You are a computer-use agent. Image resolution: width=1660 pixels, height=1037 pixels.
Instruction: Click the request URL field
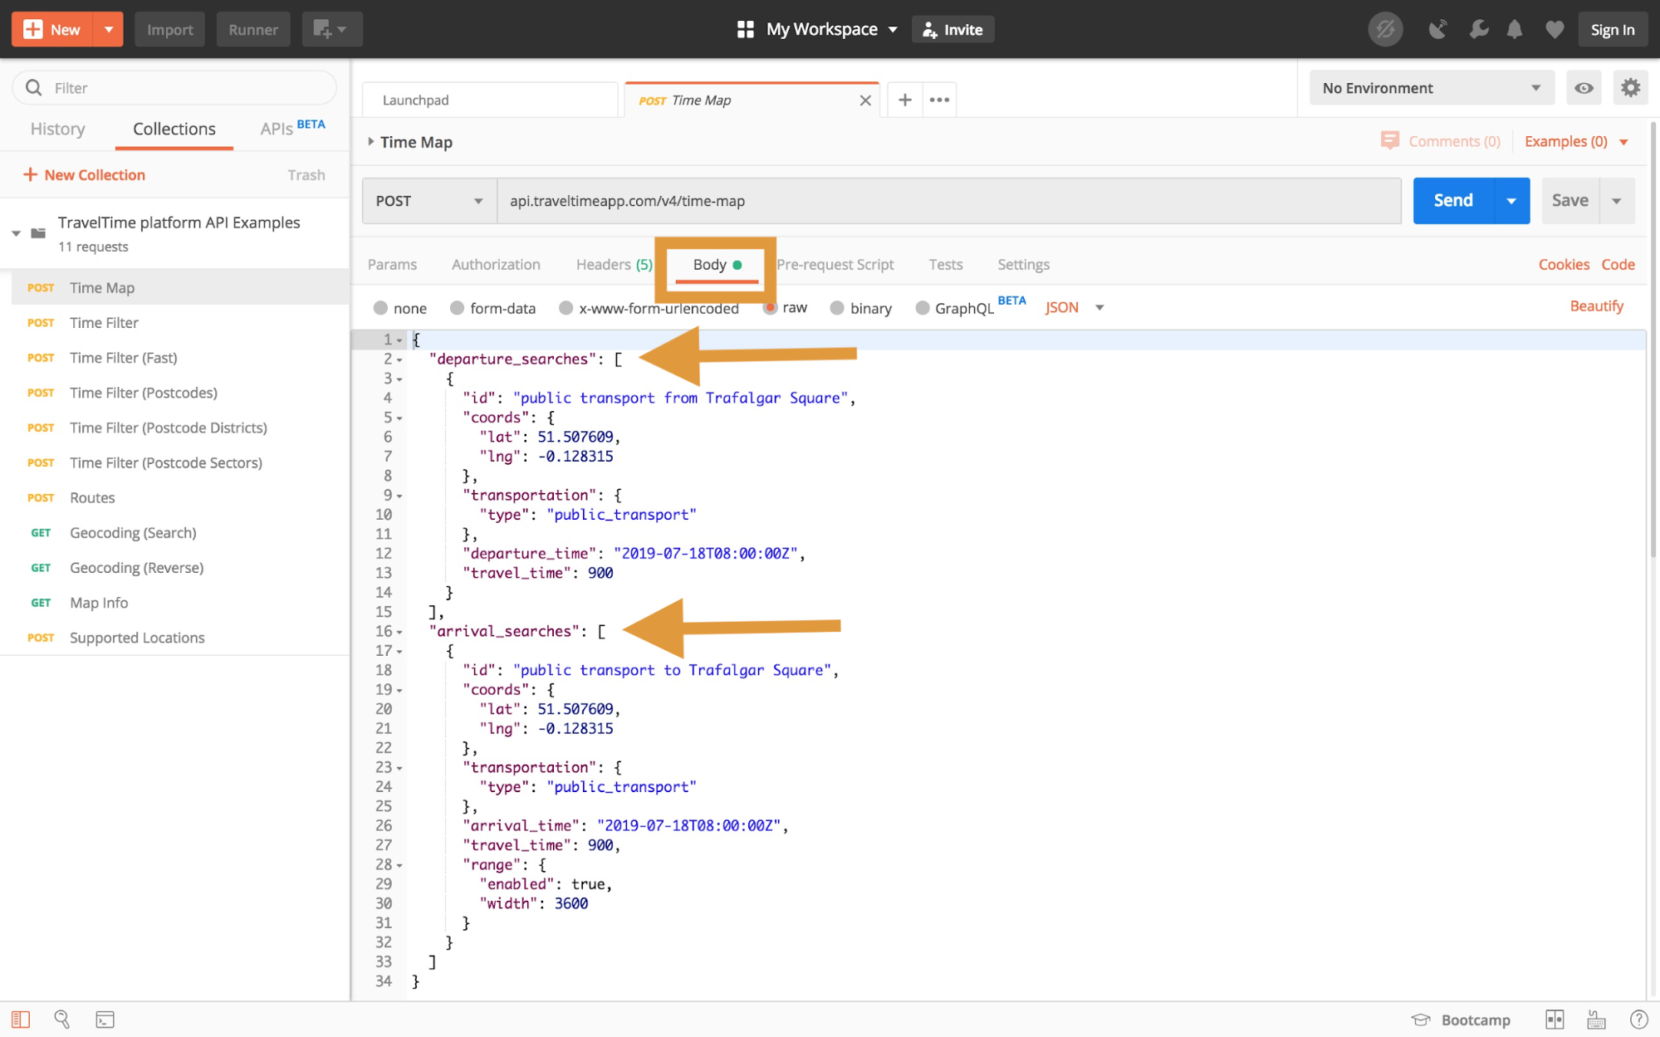948,200
